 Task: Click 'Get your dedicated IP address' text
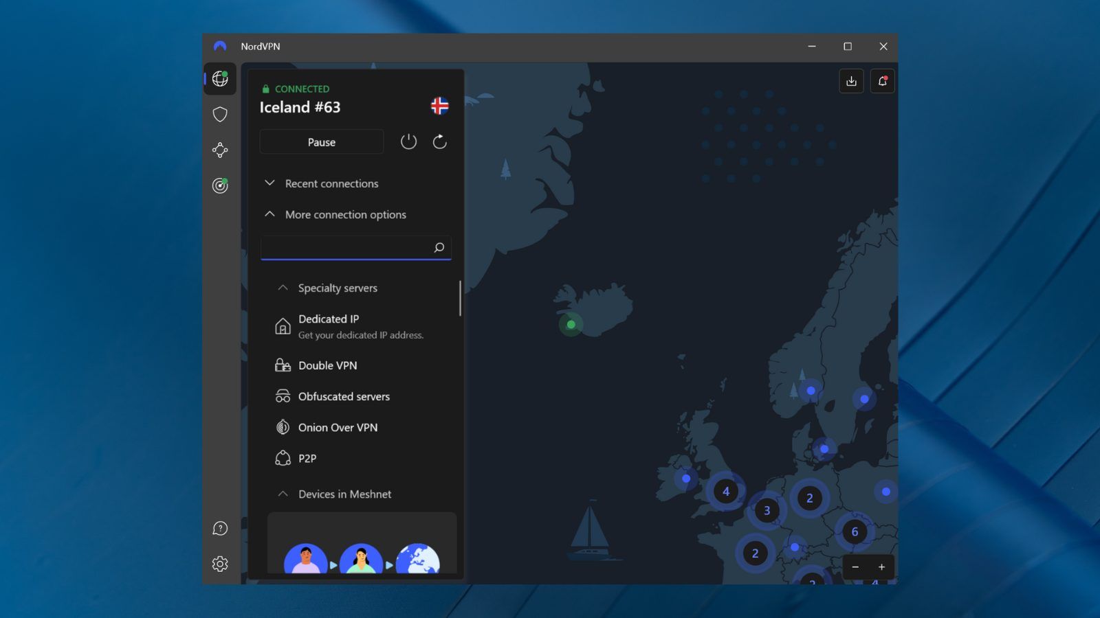click(361, 335)
